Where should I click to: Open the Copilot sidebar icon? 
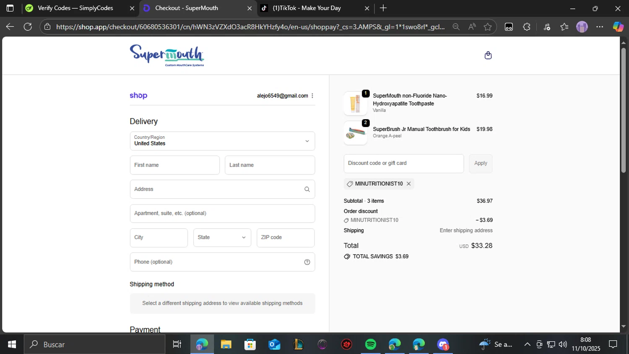tap(618, 27)
